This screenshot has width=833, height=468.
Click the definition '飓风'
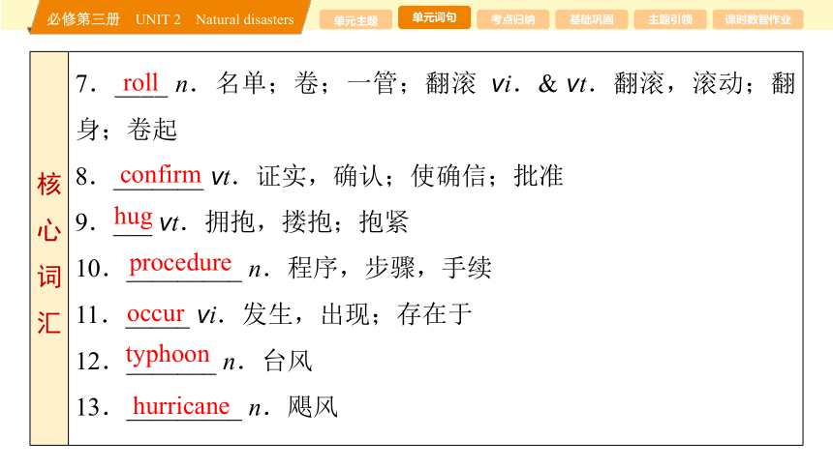312,407
